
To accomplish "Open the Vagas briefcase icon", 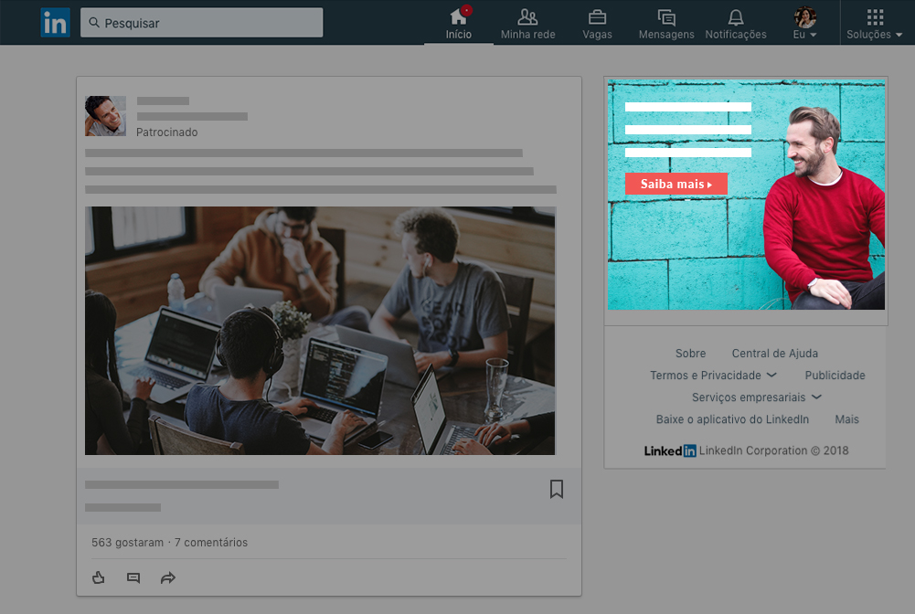I will pos(597,17).
